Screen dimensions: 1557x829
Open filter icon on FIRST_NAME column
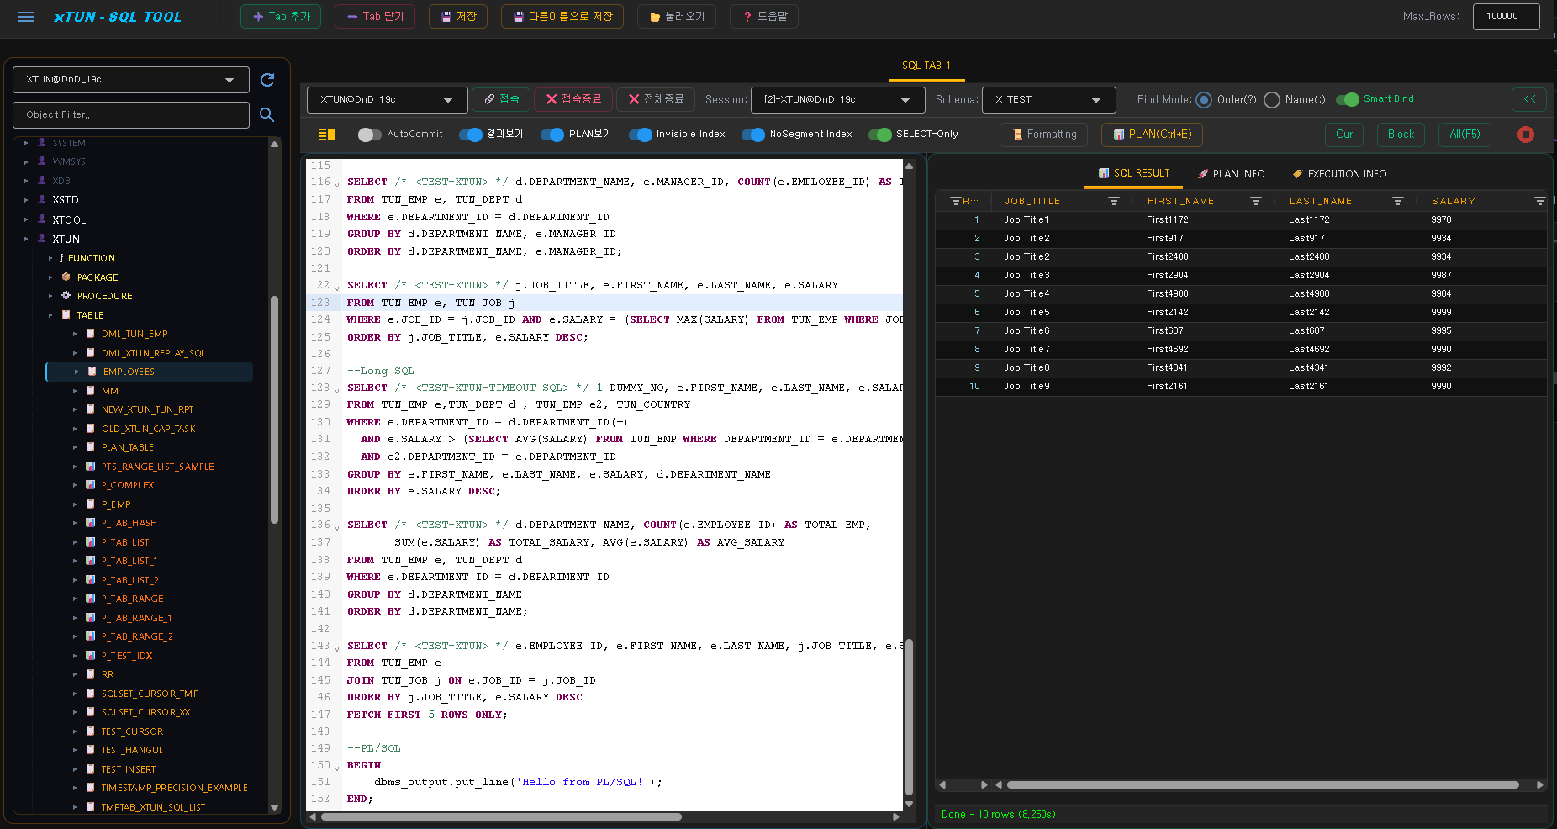(x=1256, y=201)
